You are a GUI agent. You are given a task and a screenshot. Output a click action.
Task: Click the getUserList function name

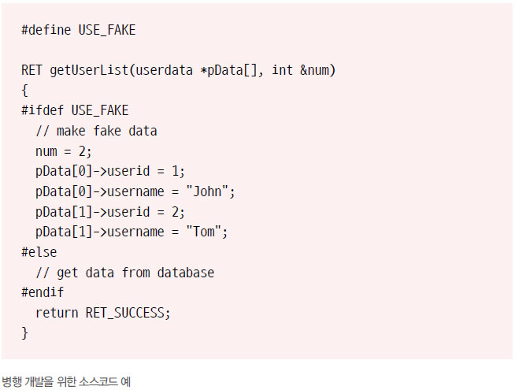coord(89,70)
